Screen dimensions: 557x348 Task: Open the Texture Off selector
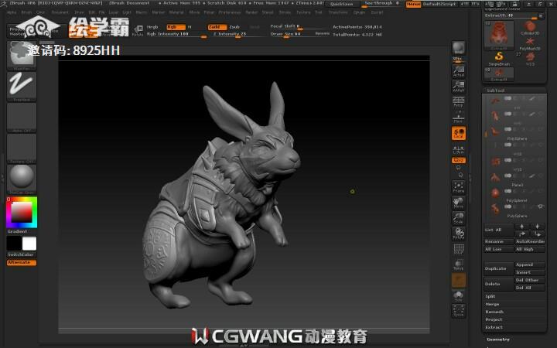tap(22, 148)
